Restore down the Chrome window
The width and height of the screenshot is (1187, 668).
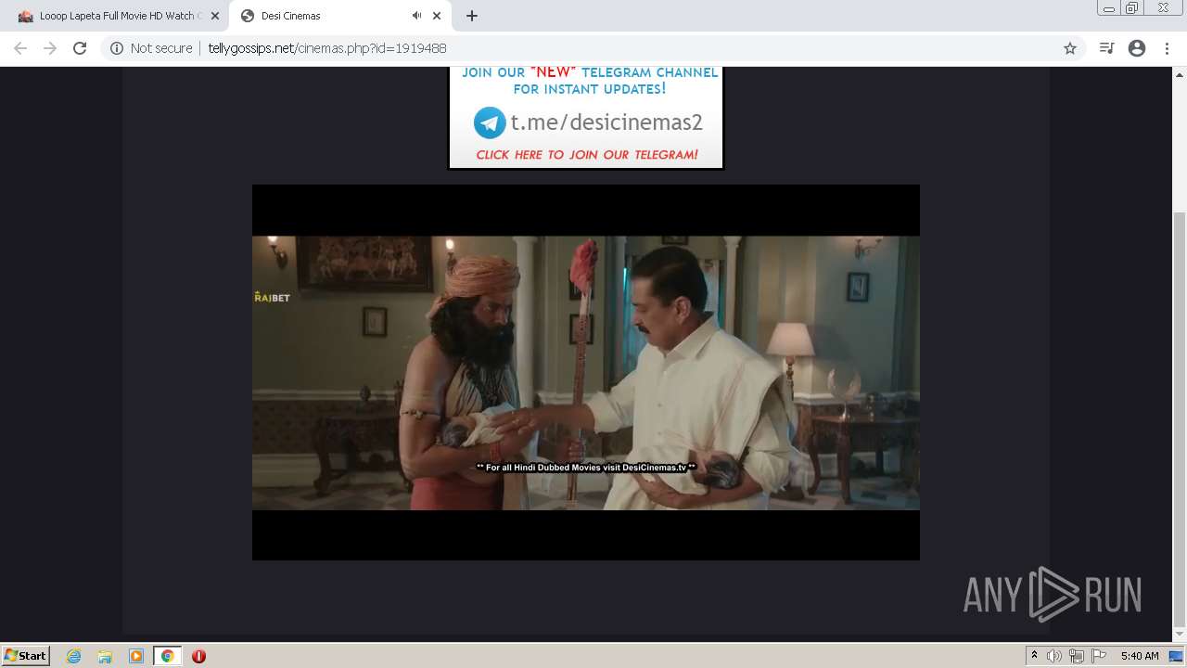[1132, 8]
